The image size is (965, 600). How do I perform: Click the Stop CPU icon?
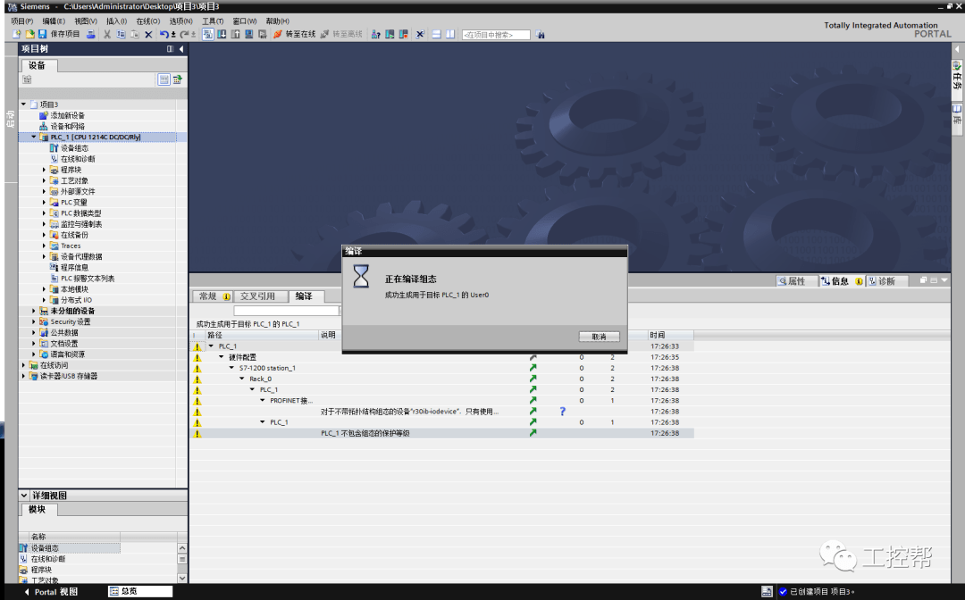click(403, 35)
